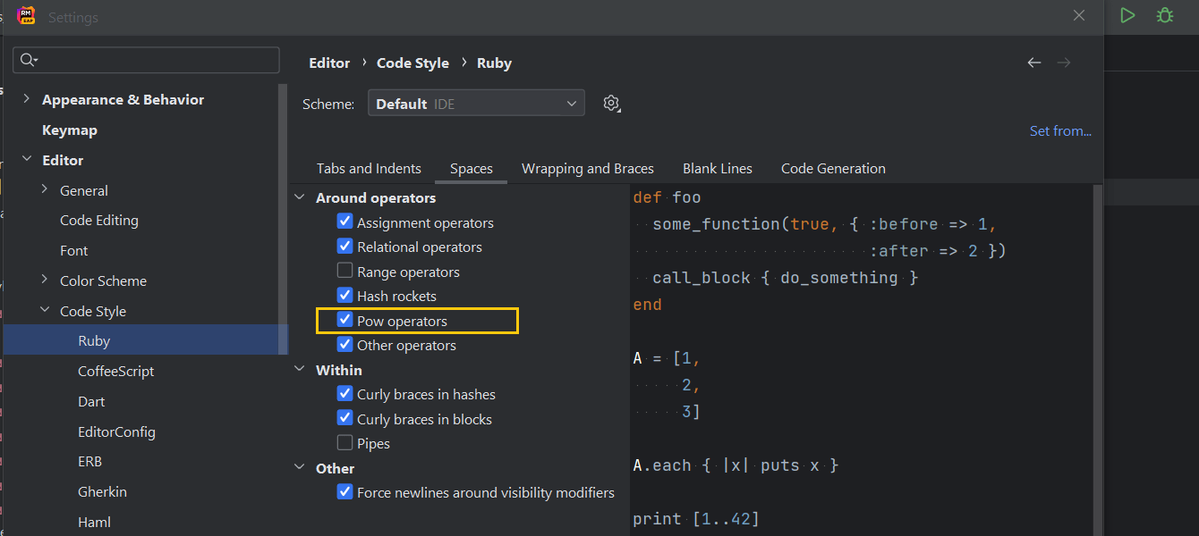The width and height of the screenshot is (1199, 536).
Task: Click the Run green play icon
Action: [1127, 15]
